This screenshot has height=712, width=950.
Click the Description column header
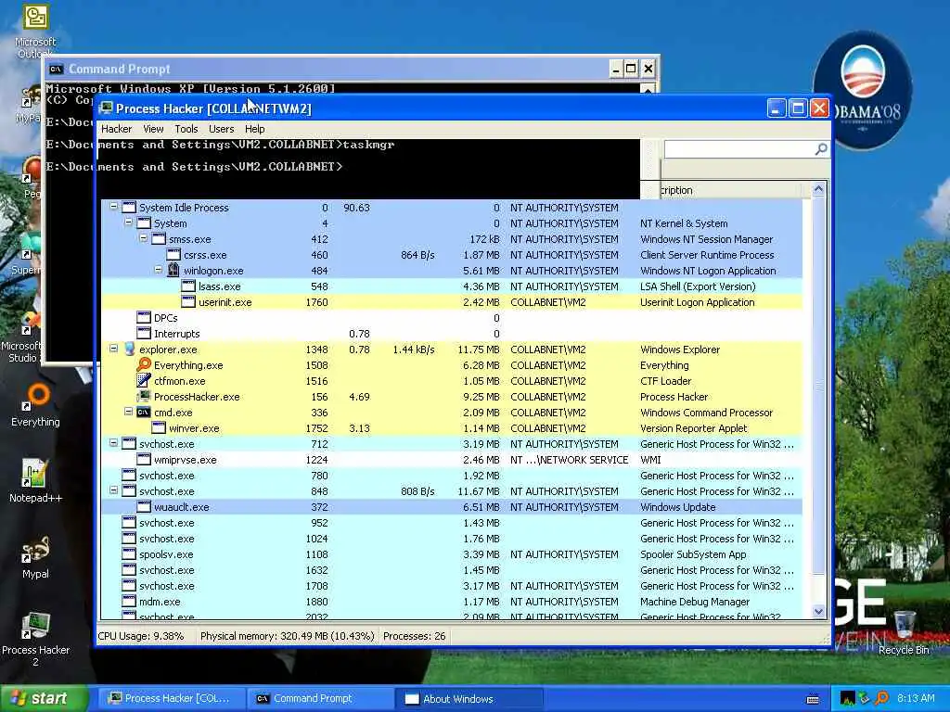click(731, 189)
